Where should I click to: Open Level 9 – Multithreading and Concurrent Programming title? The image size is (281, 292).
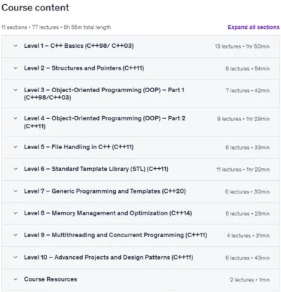coord(115,235)
